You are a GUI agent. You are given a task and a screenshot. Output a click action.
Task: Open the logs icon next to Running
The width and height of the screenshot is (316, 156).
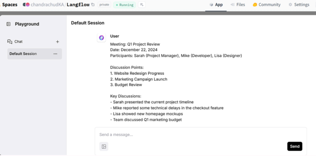point(142,5)
